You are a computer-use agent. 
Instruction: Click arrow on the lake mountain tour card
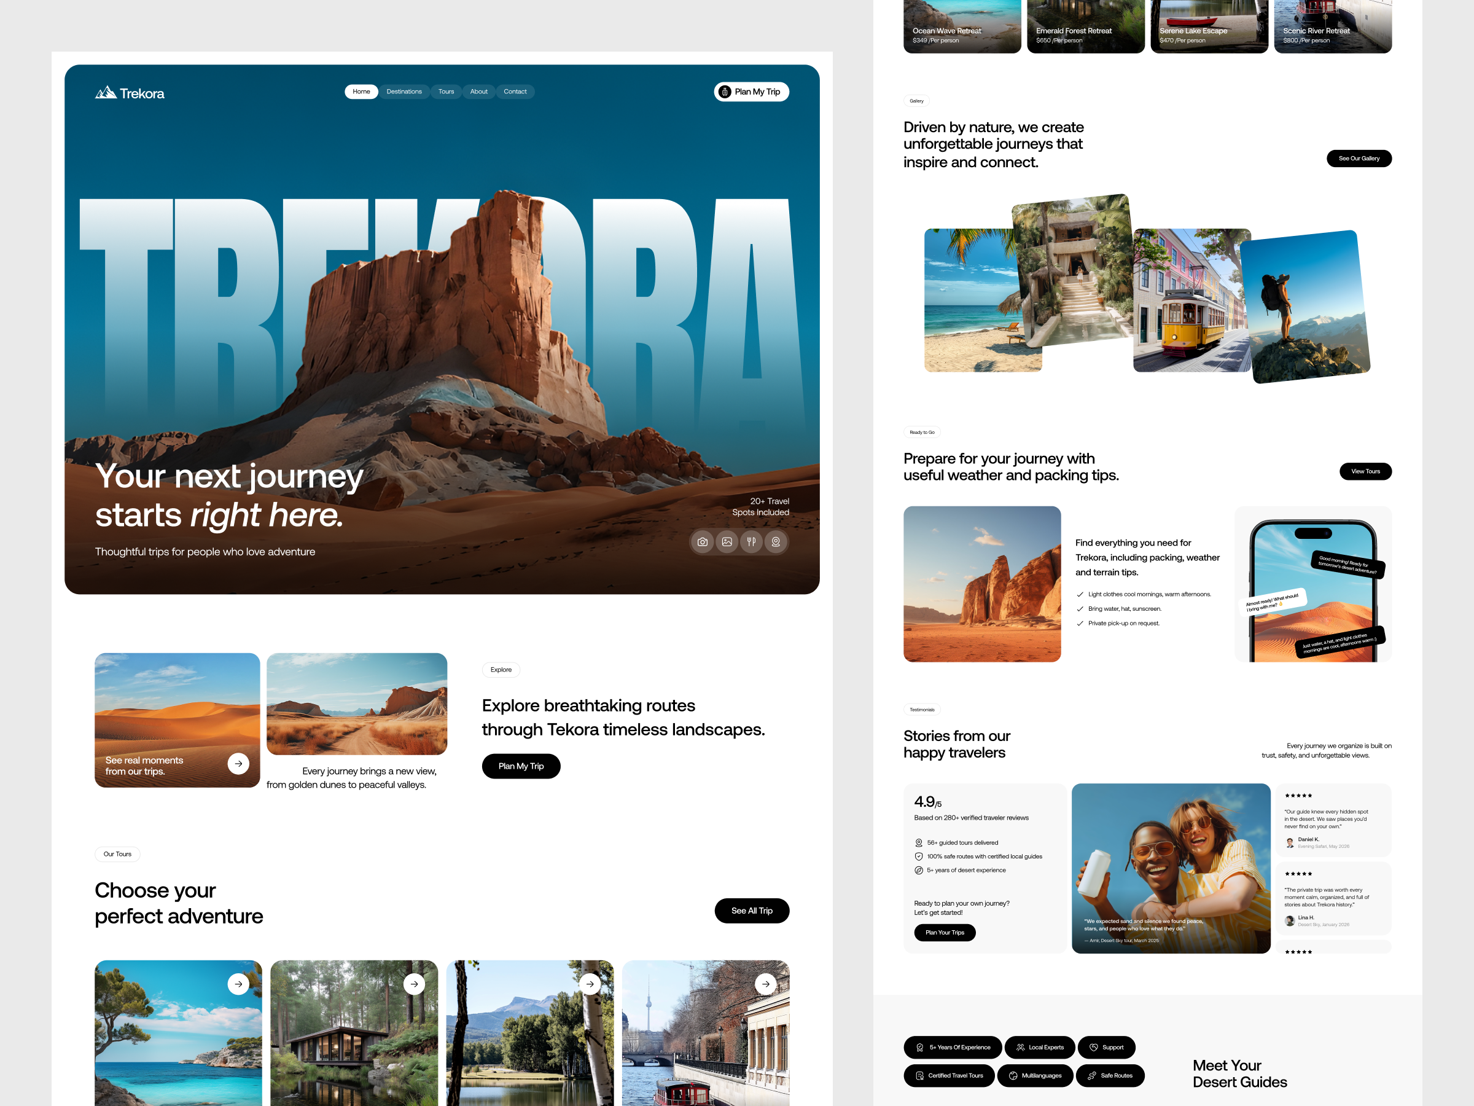590,984
